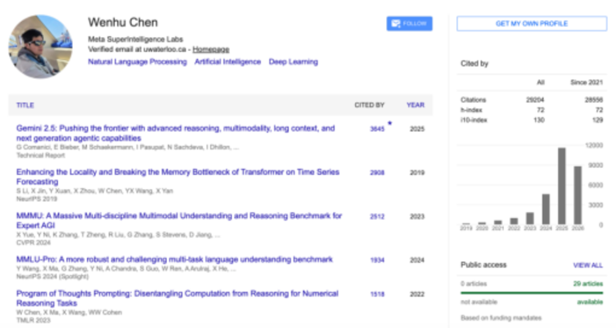The height and width of the screenshot is (328, 616).
Task: Open Program of Thoughts Prompting paper
Action: point(177,298)
